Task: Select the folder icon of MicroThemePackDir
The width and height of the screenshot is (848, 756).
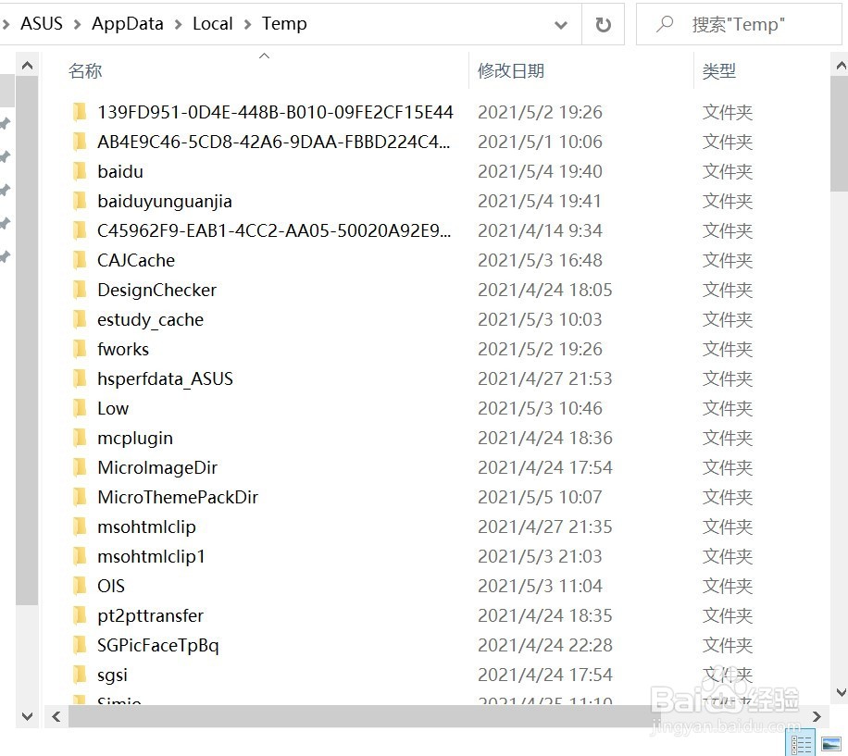Action: click(80, 497)
